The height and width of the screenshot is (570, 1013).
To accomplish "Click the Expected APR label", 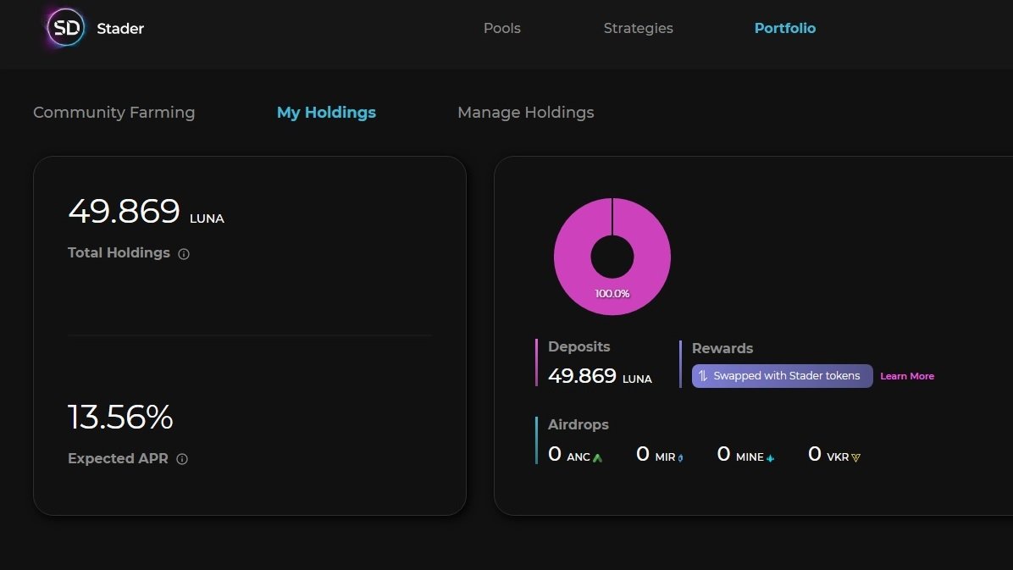I will tap(118, 458).
